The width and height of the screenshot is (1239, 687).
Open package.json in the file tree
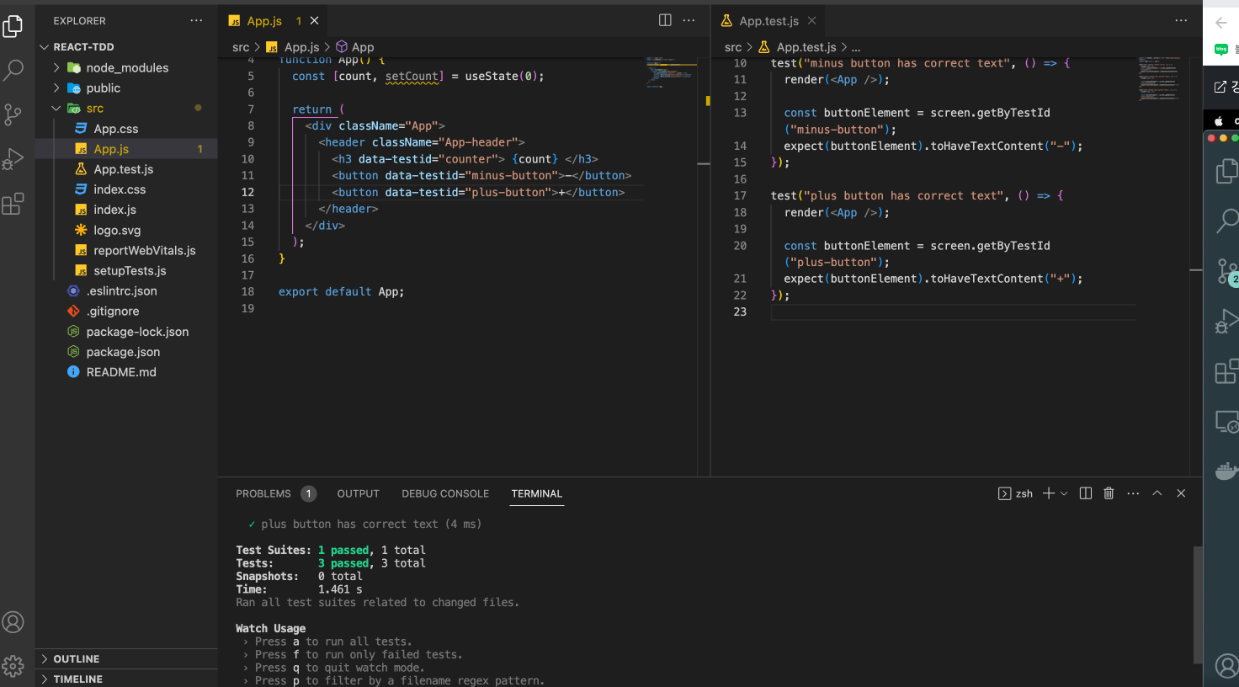tap(126, 352)
